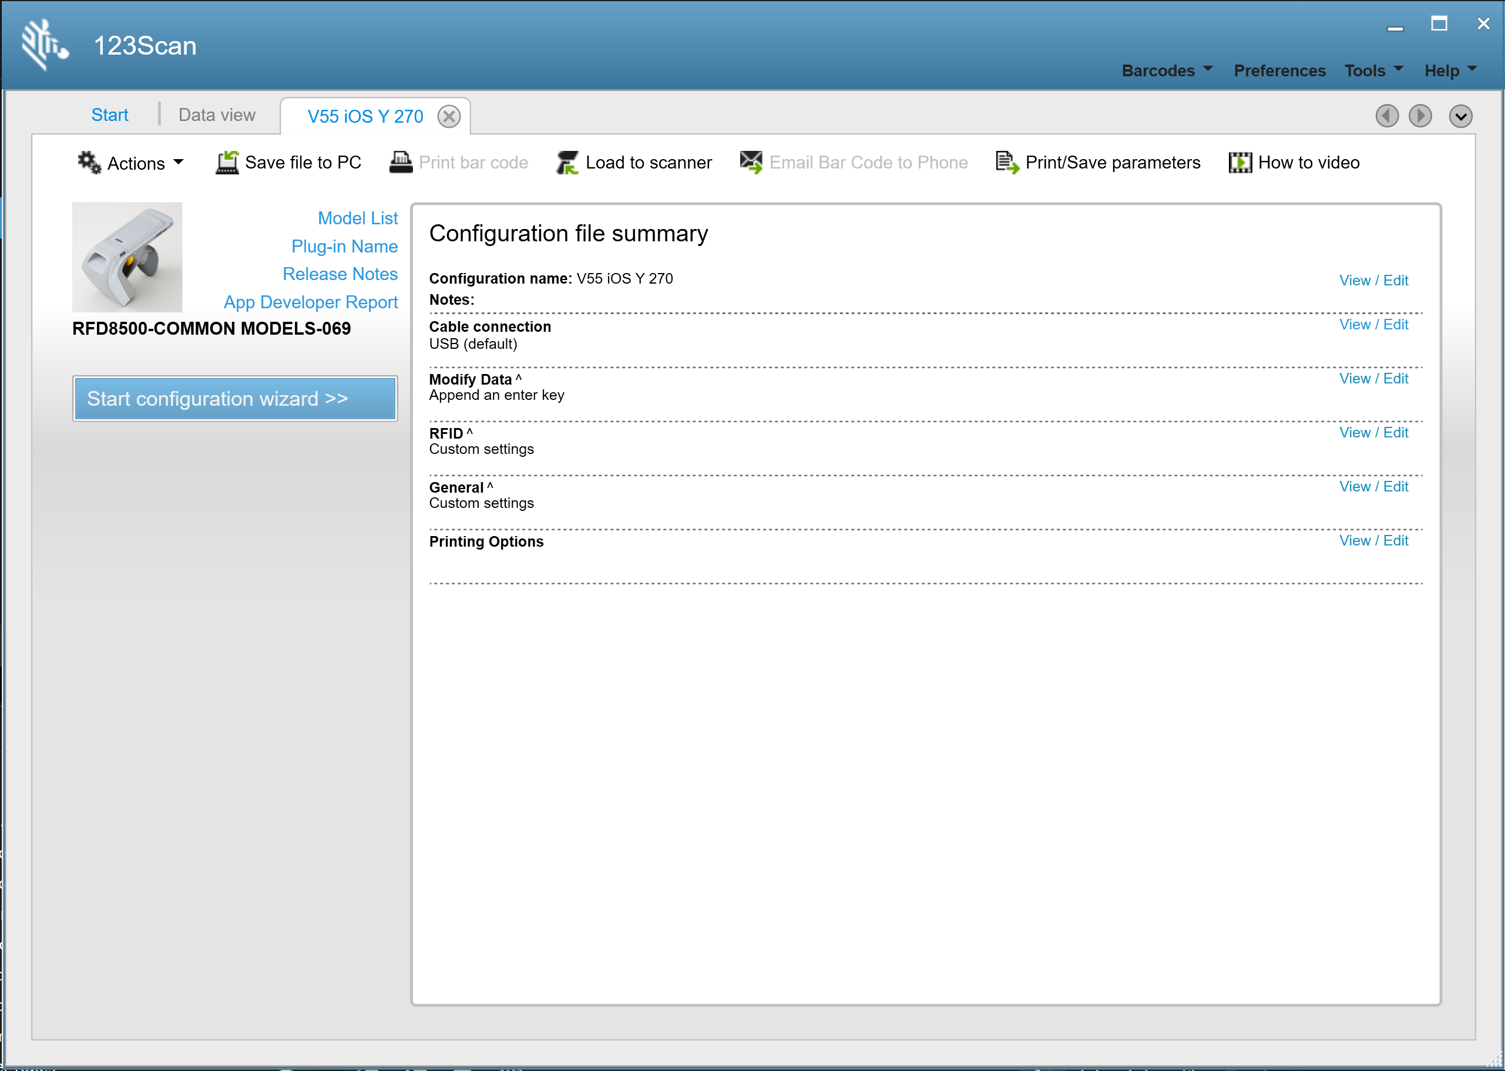The image size is (1505, 1071).
Task: Click the Modify Data heading
Action: (x=471, y=379)
